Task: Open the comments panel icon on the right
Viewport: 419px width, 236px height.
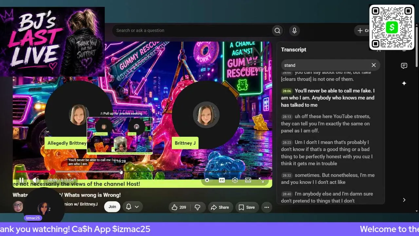Action: click(404, 66)
